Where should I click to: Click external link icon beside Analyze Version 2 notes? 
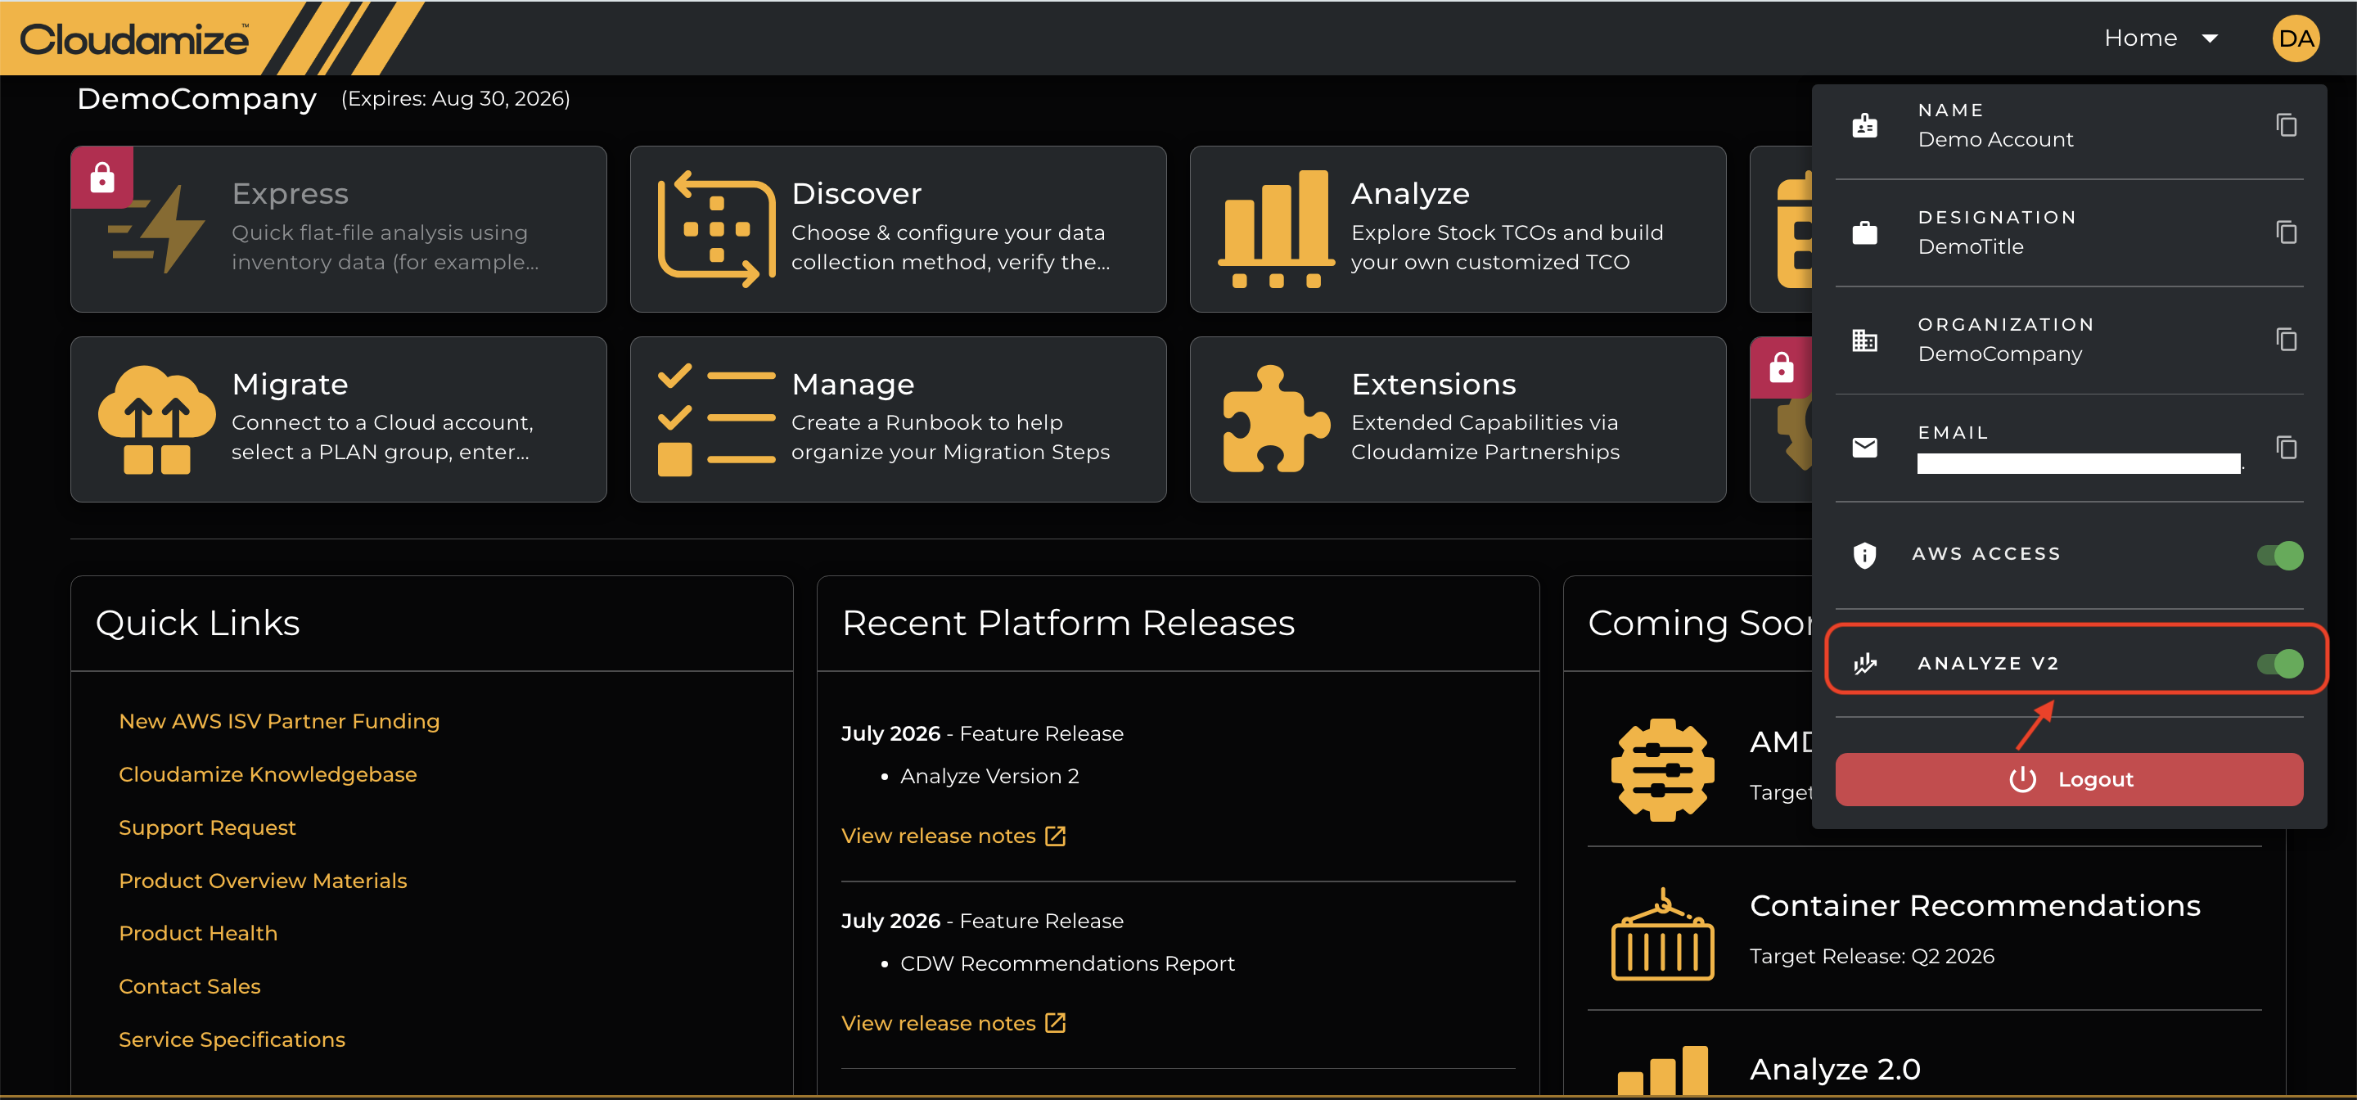pos(1055,836)
